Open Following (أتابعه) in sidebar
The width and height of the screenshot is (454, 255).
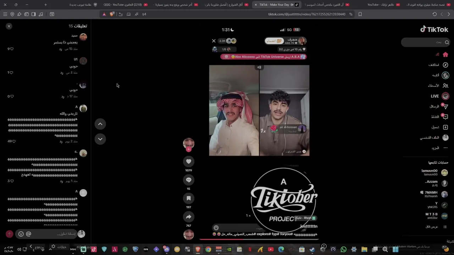click(440, 75)
